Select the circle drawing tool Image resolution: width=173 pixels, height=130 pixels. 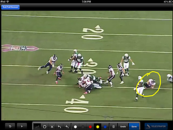[45, 127]
